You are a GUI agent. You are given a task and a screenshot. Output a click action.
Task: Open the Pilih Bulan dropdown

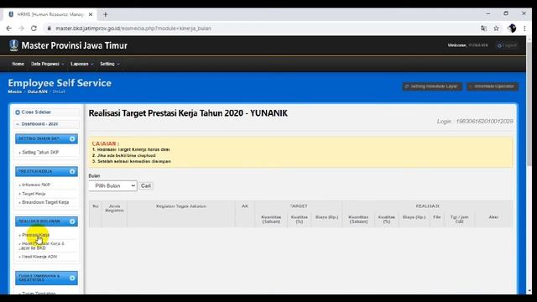(112, 185)
